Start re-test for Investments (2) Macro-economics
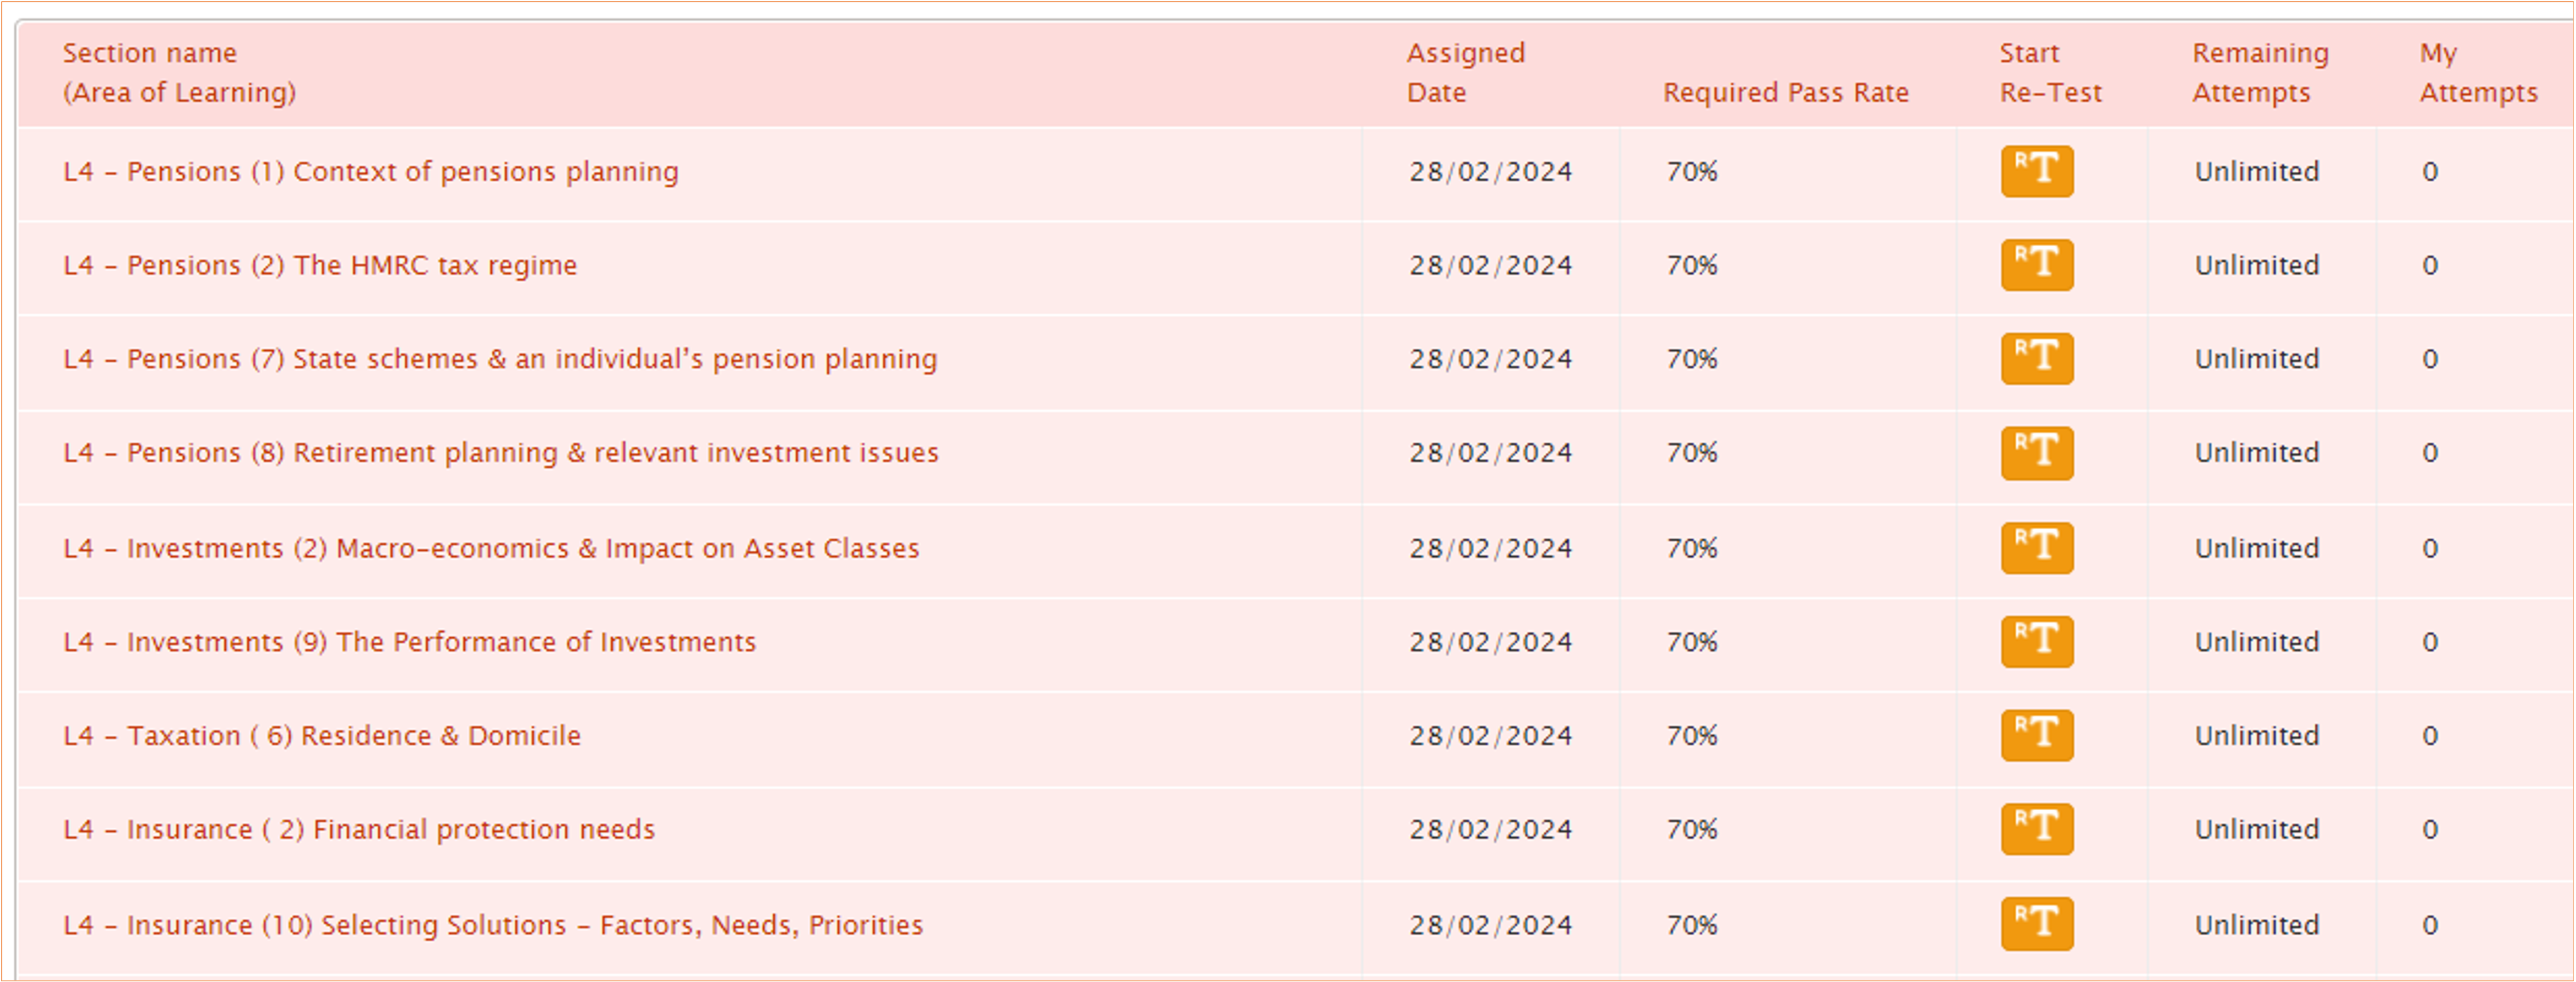Screen dimensions: 2576x982 tap(2036, 548)
